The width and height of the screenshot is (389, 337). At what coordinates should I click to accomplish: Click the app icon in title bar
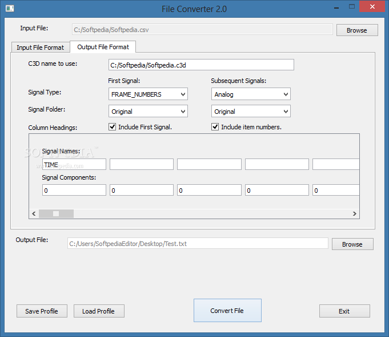[x=9, y=8]
